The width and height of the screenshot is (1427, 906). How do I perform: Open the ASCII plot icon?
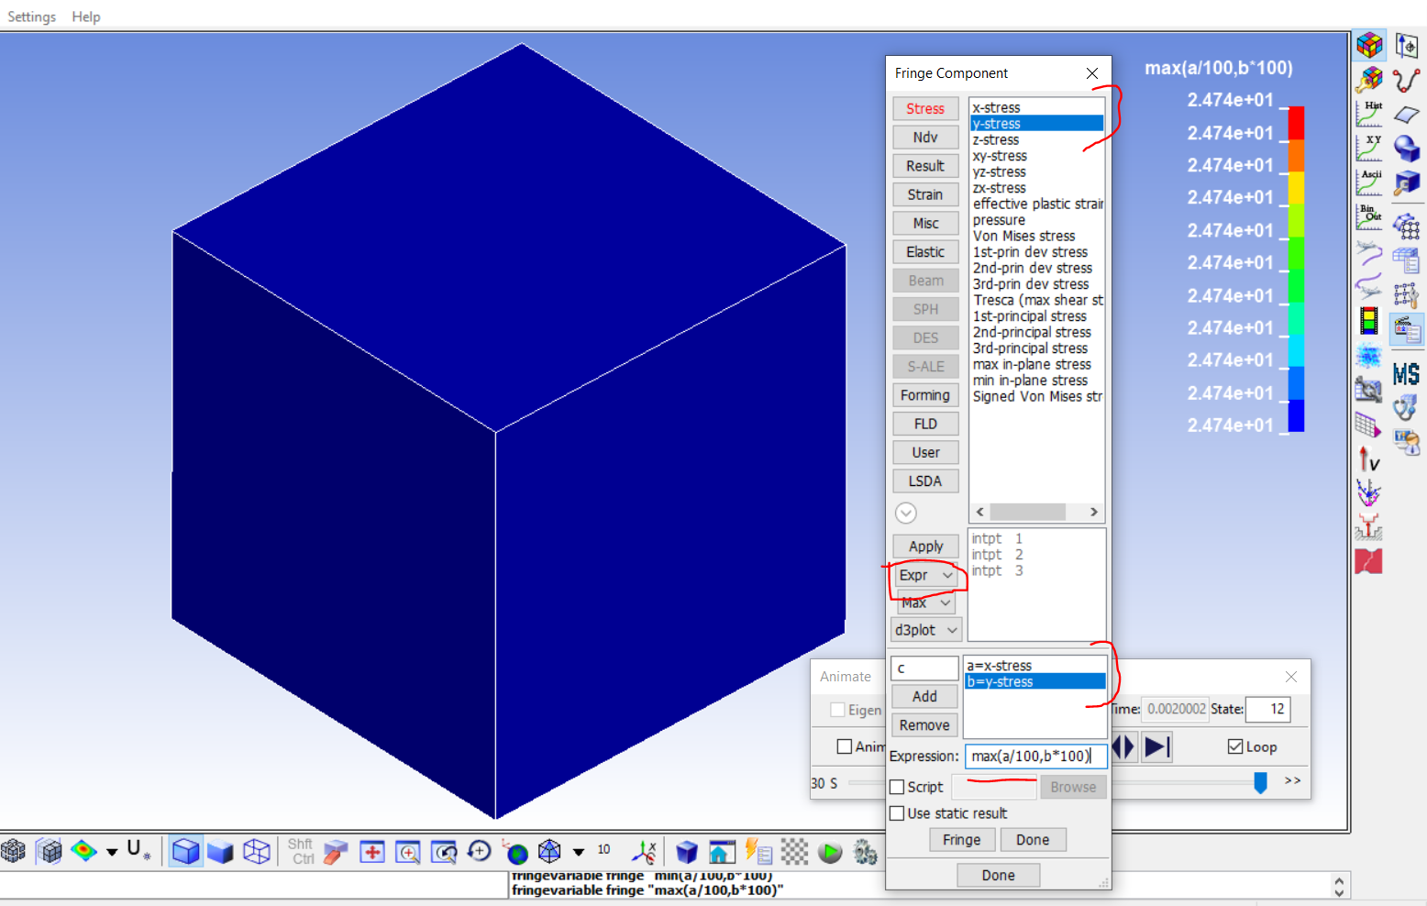[x=1369, y=182]
